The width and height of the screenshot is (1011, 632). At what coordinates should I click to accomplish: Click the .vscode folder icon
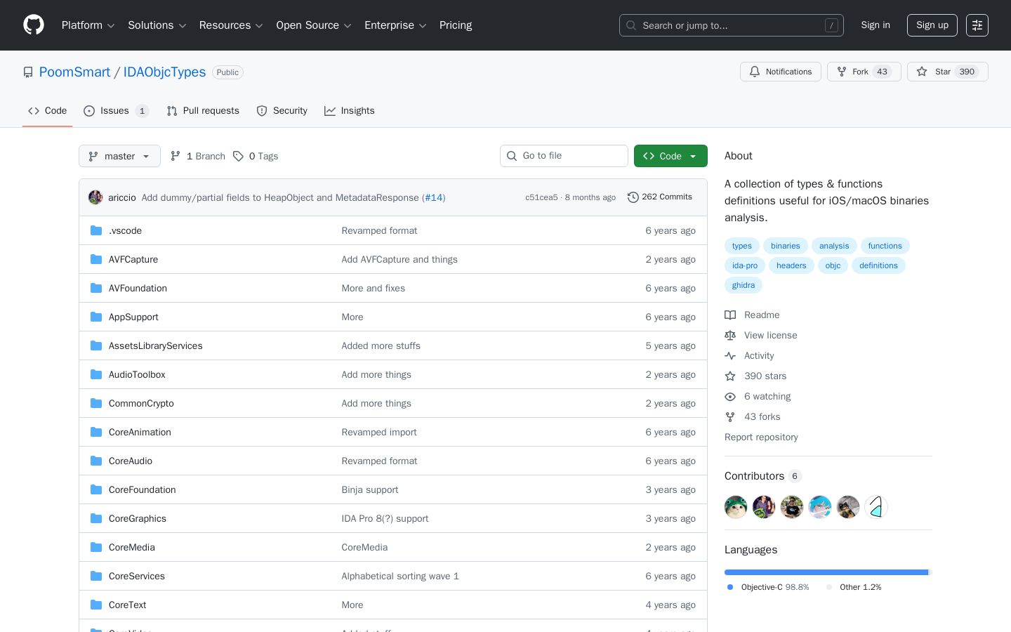pos(96,230)
